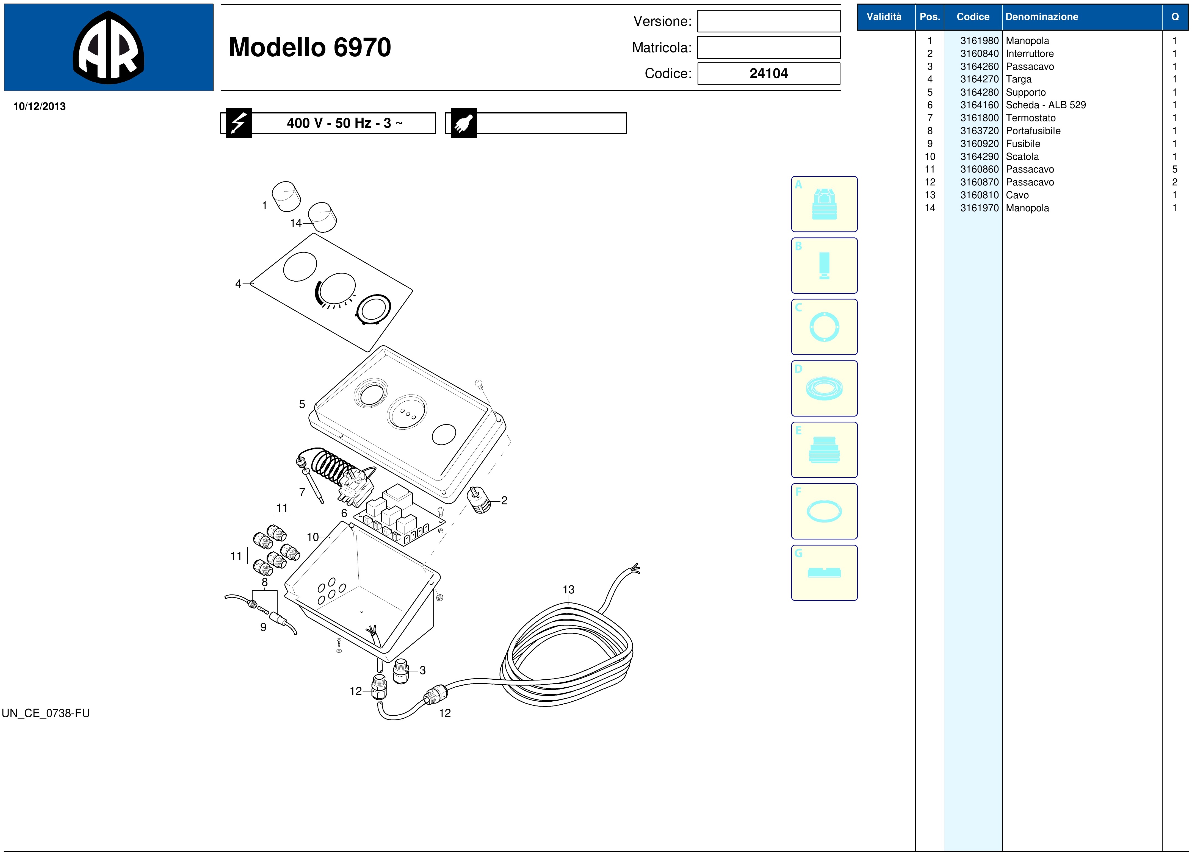Click the Codice column header

pos(972,17)
